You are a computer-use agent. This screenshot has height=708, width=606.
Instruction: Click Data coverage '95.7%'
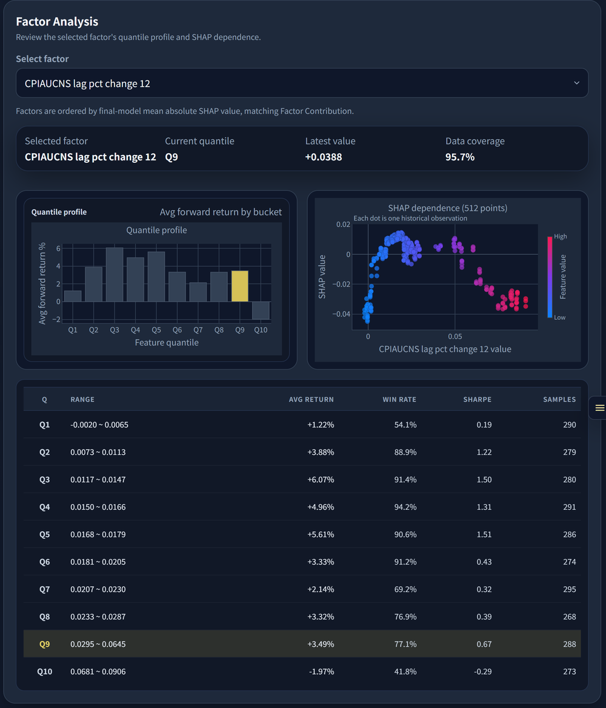[x=460, y=157]
